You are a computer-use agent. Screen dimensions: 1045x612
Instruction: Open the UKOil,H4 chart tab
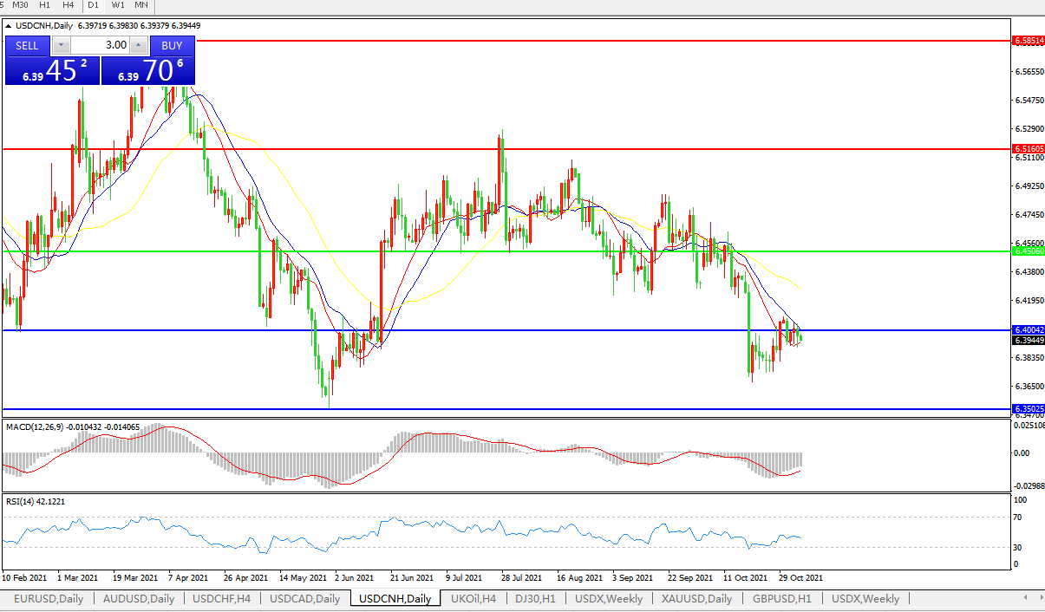474,599
